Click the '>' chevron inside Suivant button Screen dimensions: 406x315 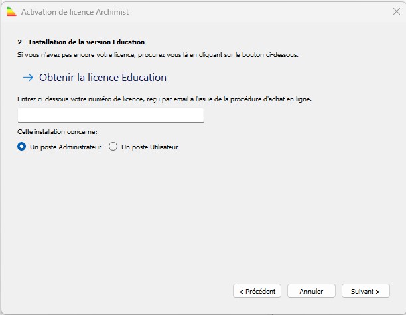pyautogui.click(x=377, y=291)
